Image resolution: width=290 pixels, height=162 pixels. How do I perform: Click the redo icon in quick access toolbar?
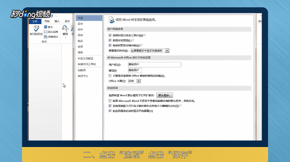coord(52,16)
